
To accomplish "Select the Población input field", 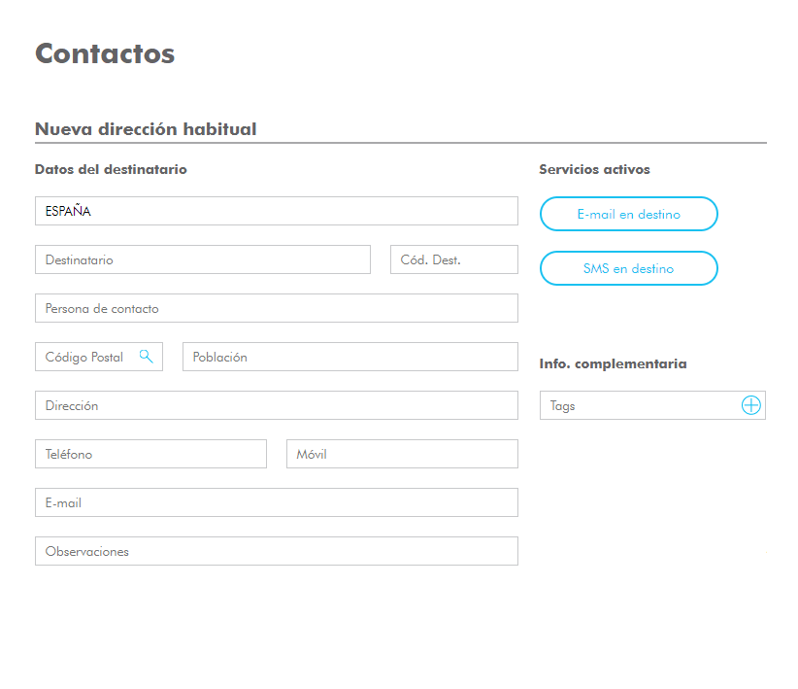I will click(x=350, y=357).
